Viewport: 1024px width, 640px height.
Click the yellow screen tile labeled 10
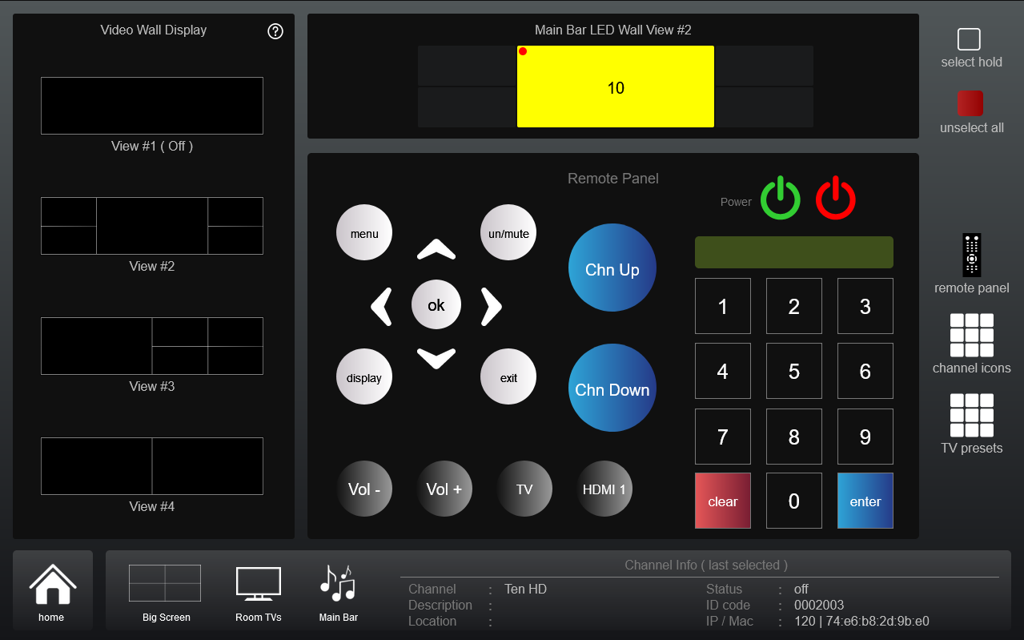click(x=616, y=87)
